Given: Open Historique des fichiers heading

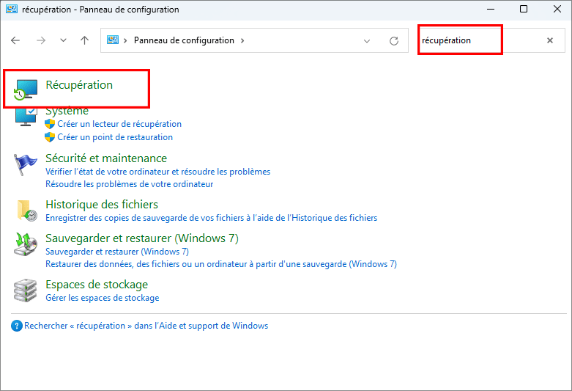Looking at the screenshot, I should pyautogui.click(x=102, y=204).
